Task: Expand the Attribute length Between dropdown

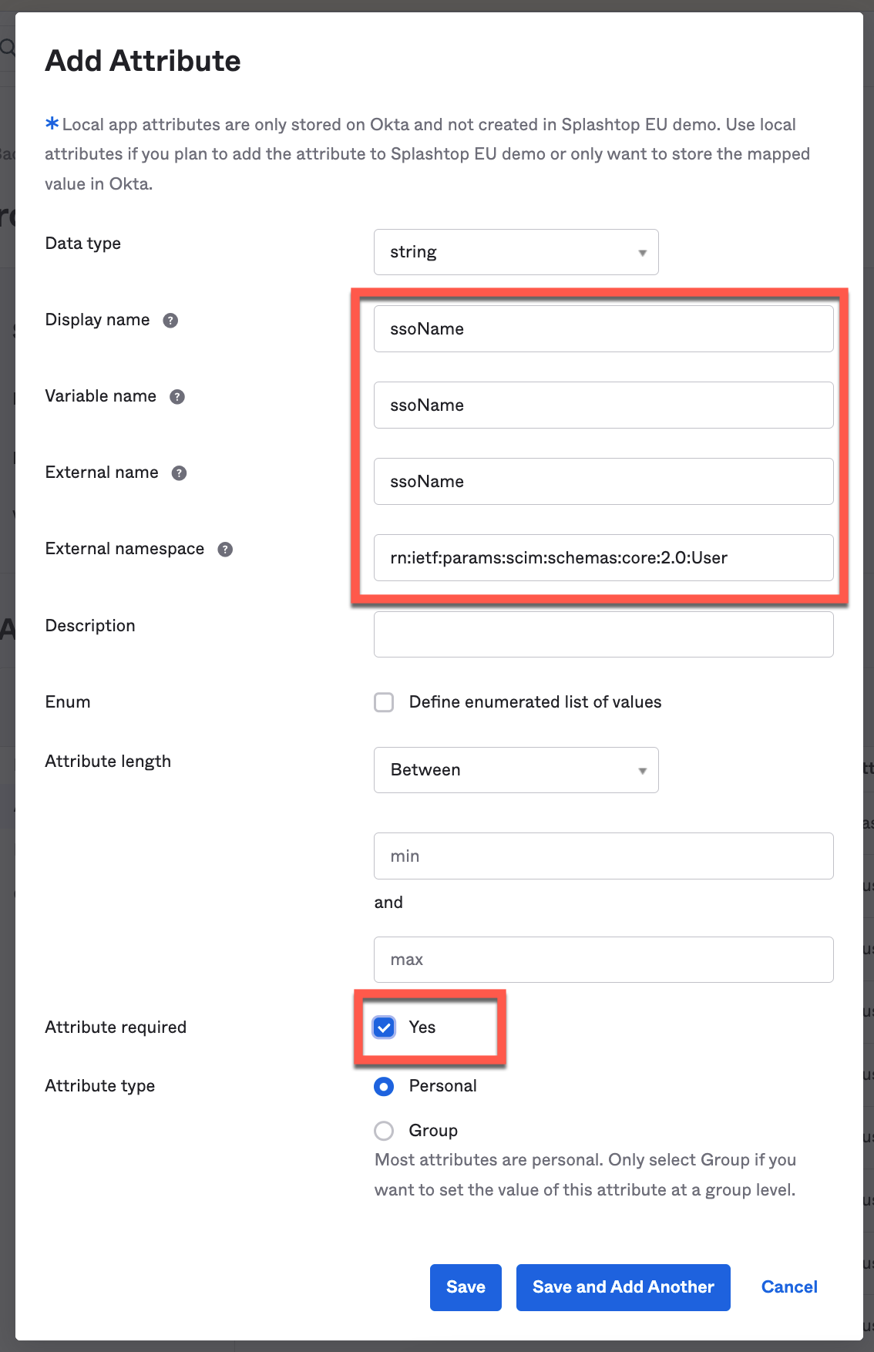Action: (516, 770)
